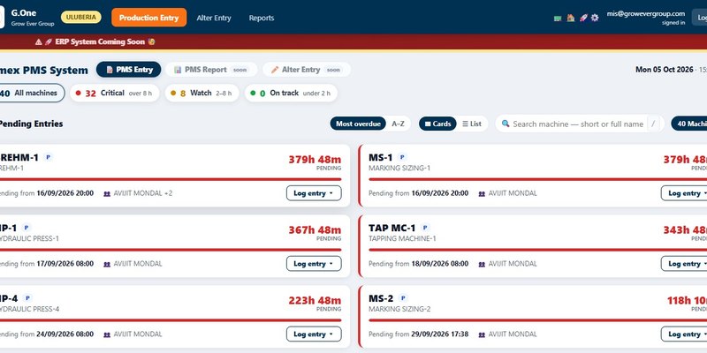The image size is (707, 353).
Task: Sort pending entries by Most overdue
Action: pos(358,124)
